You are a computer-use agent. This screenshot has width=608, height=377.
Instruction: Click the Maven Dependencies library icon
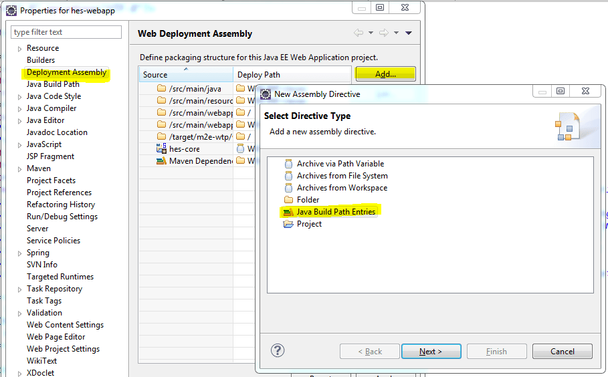tap(161, 161)
